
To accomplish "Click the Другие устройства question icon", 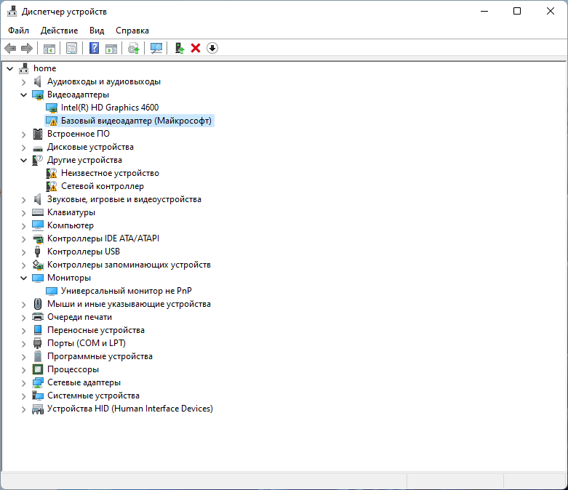I will tap(38, 160).
